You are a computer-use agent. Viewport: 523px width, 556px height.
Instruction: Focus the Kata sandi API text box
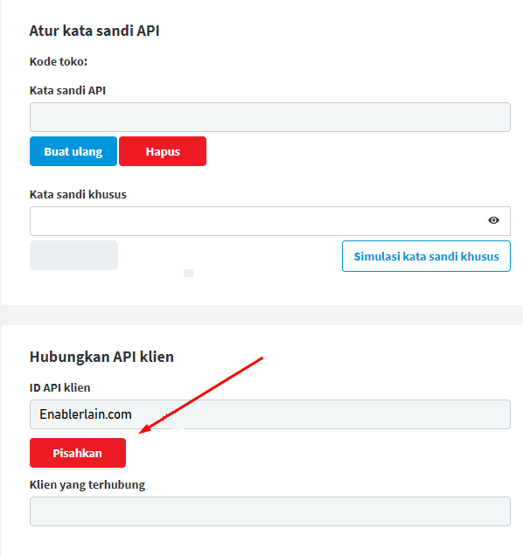(270, 117)
